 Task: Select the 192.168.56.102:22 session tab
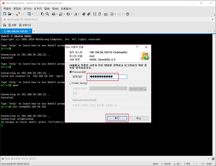point(16,31)
